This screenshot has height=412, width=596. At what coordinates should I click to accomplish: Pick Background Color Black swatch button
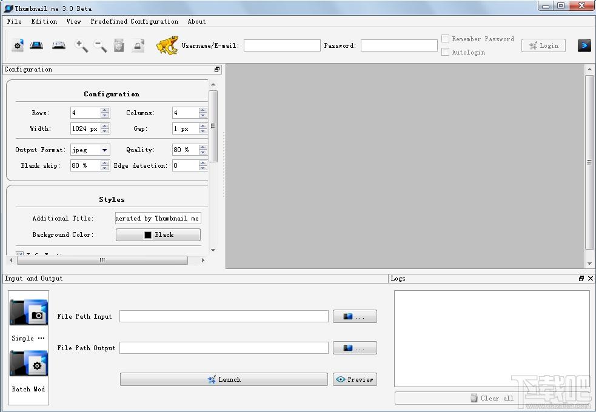[x=158, y=234]
